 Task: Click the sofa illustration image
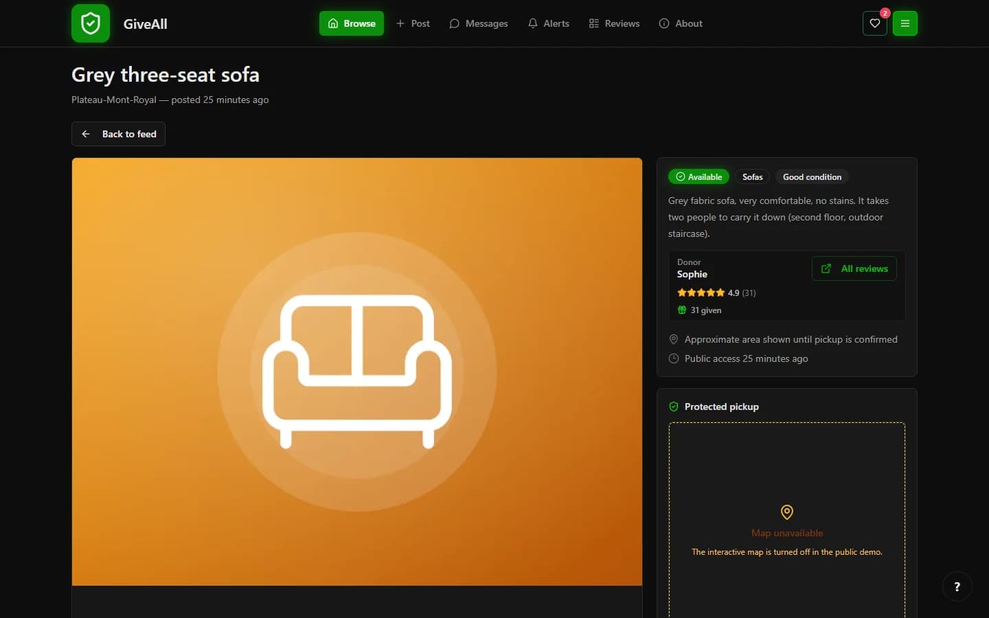(x=357, y=371)
